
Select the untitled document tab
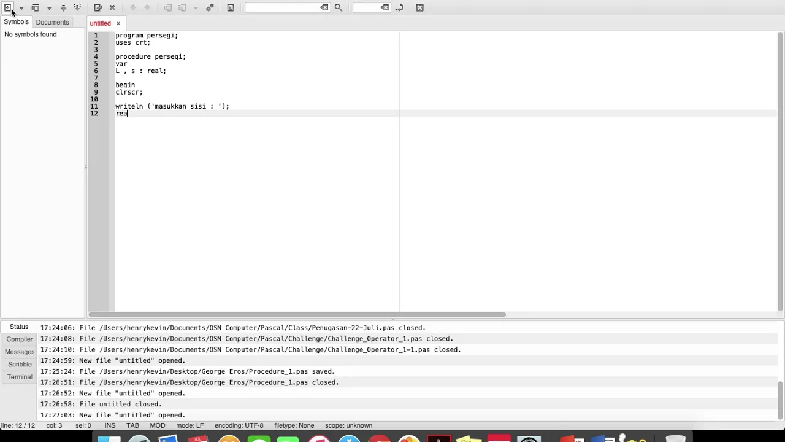[x=101, y=23]
